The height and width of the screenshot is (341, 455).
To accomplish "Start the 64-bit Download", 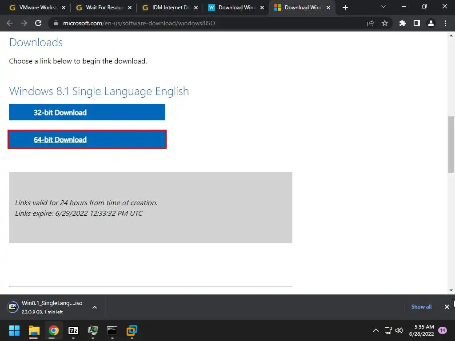I will coord(87,139).
